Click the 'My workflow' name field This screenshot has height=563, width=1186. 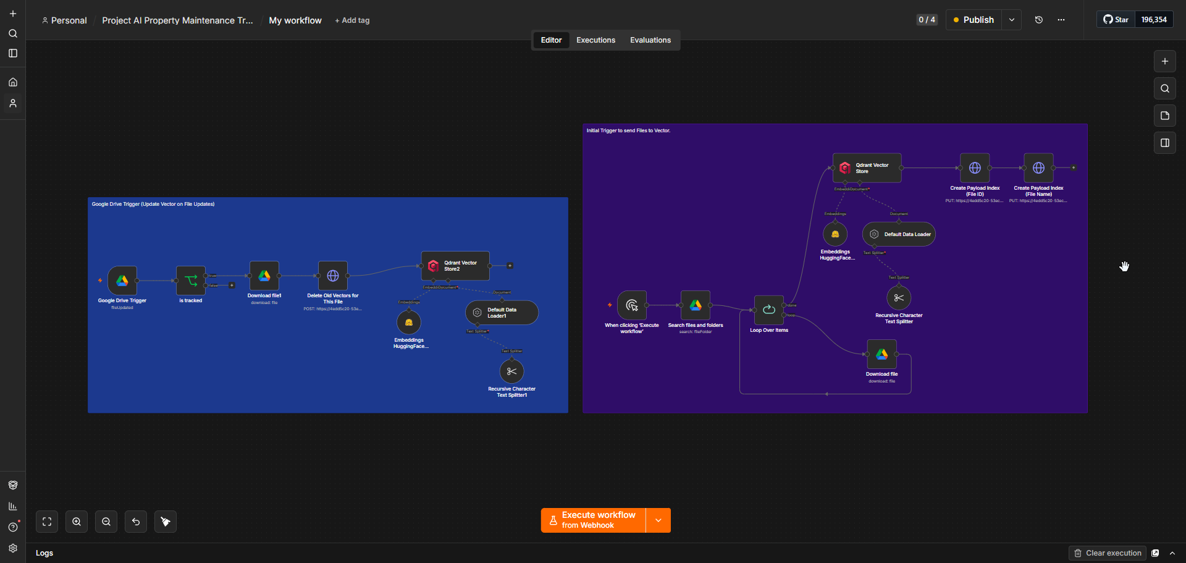coord(295,20)
